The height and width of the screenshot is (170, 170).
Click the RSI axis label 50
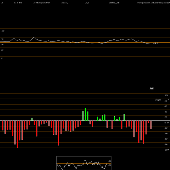[x=2, y=45]
